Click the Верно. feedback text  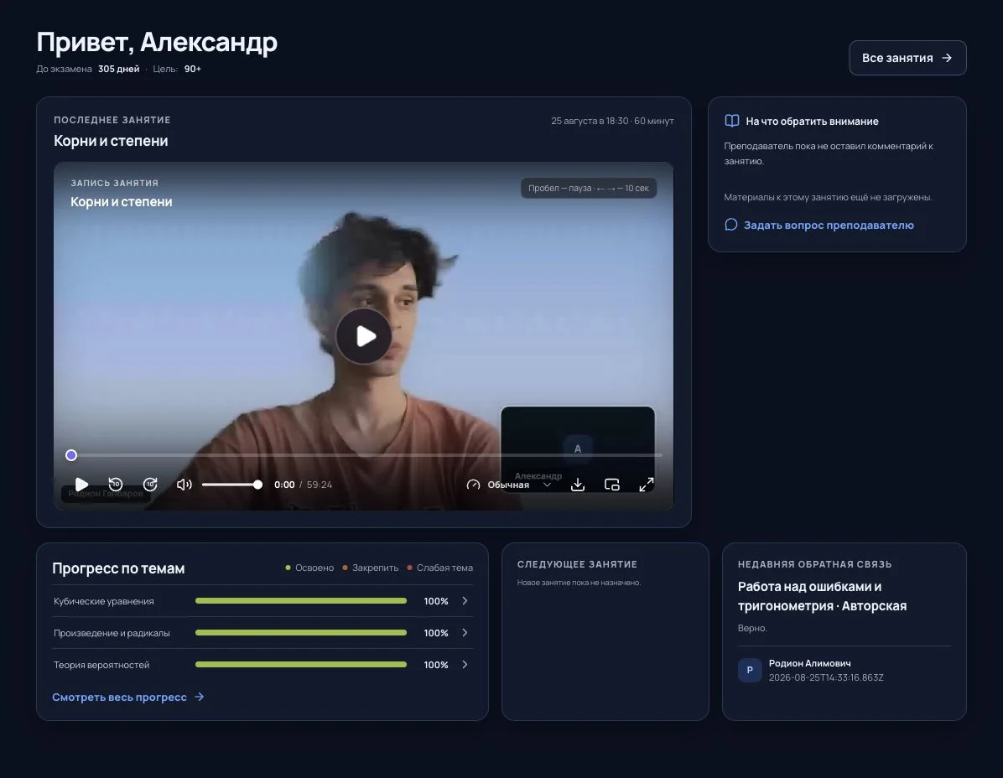tap(752, 629)
